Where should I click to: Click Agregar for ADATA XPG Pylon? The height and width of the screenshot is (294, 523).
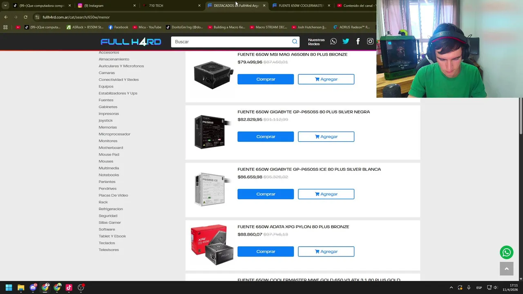(x=326, y=252)
